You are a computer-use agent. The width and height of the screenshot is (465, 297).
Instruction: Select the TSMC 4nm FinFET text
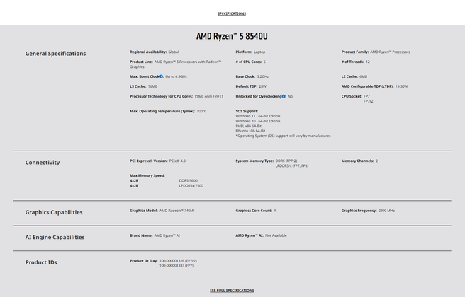point(209,96)
